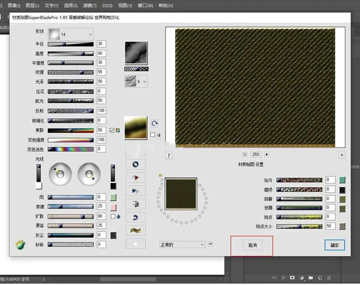The image size is (360, 285).
Task: Open the 图层(L) menu
Action: (x=32, y=5)
